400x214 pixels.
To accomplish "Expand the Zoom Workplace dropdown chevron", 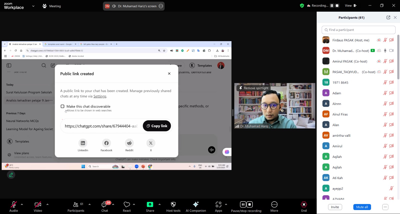I will (33, 6).
